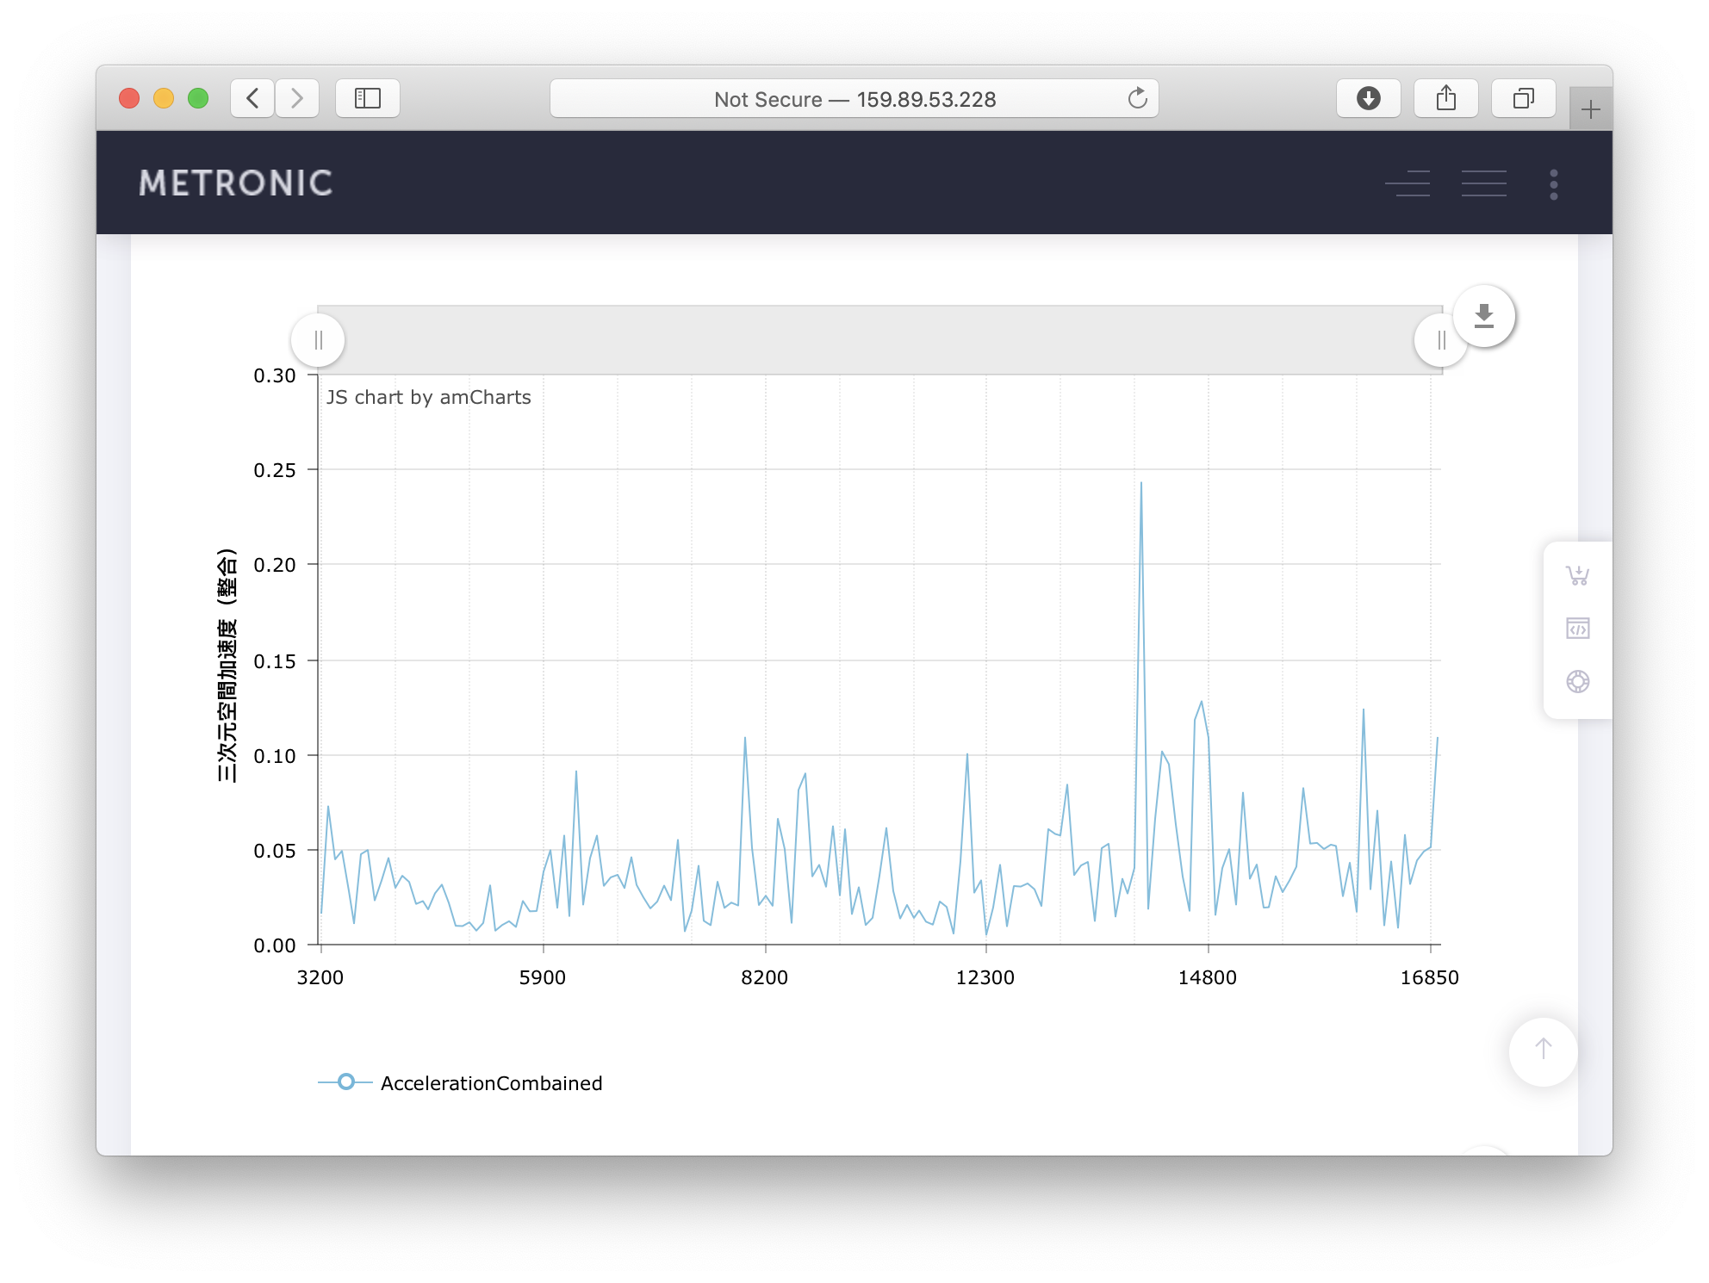Click the address bar showing 159.89.53.228
The height and width of the screenshot is (1283, 1709).
(853, 99)
